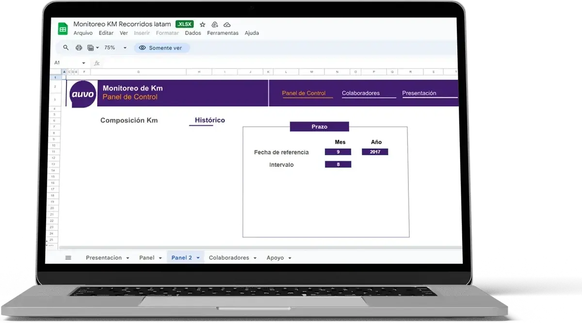Star the Monitoreo KM Recorridos latam file
The image size is (582, 323).
[202, 24]
